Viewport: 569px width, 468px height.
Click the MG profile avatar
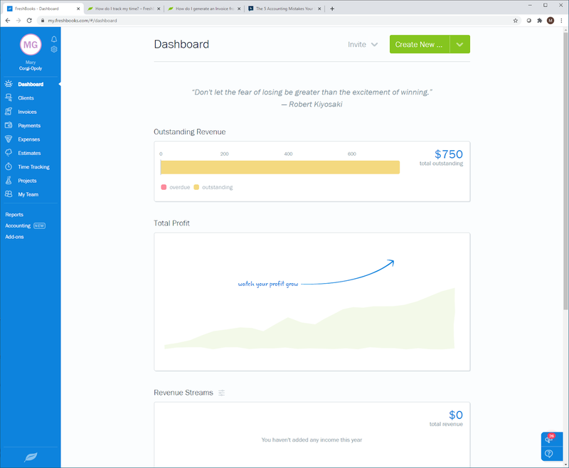pyautogui.click(x=31, y=45)
